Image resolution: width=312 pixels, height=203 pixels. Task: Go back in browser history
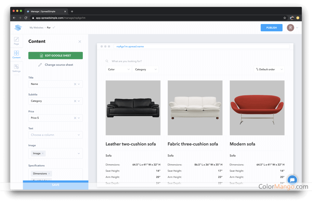pyautogui.click(x=14, y=18)
